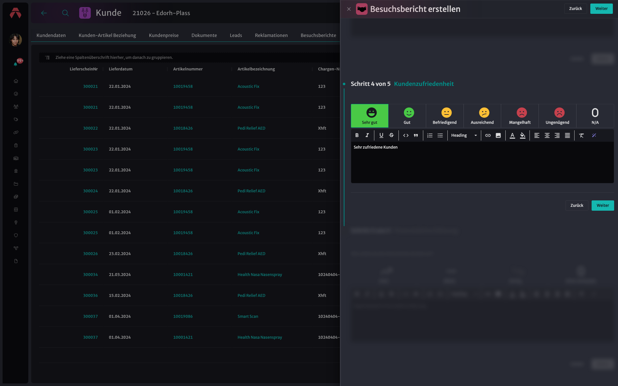
Task: Open delivery note link 300022
Action: 90,128
